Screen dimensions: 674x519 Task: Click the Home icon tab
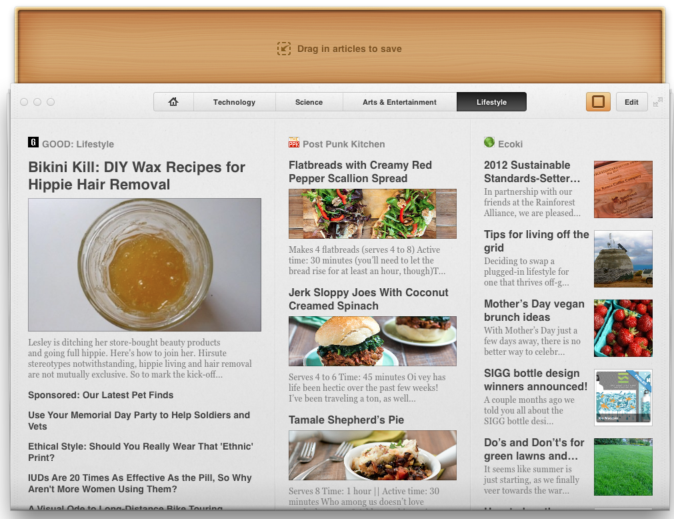(x=173, y=102)
